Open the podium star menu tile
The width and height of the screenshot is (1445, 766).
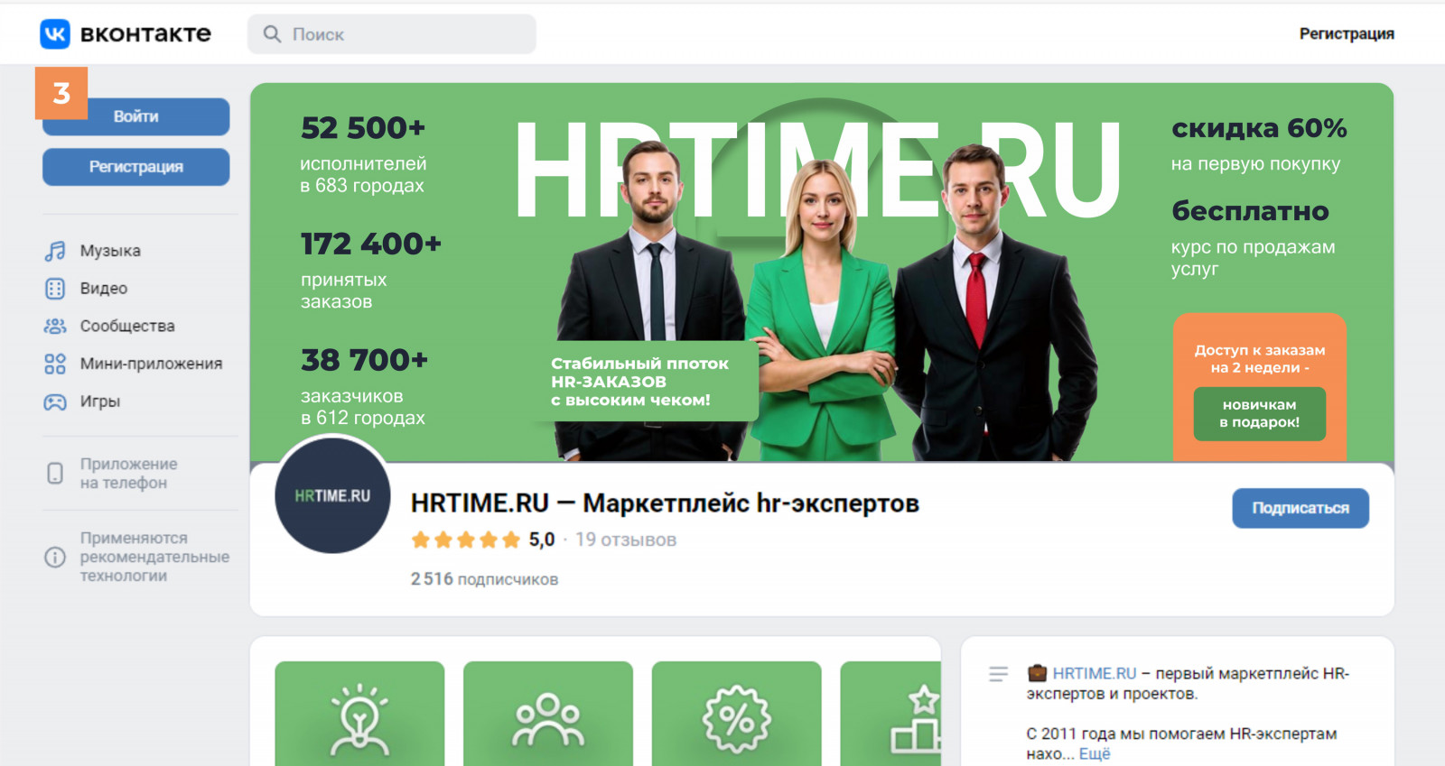tap(890, 714)
